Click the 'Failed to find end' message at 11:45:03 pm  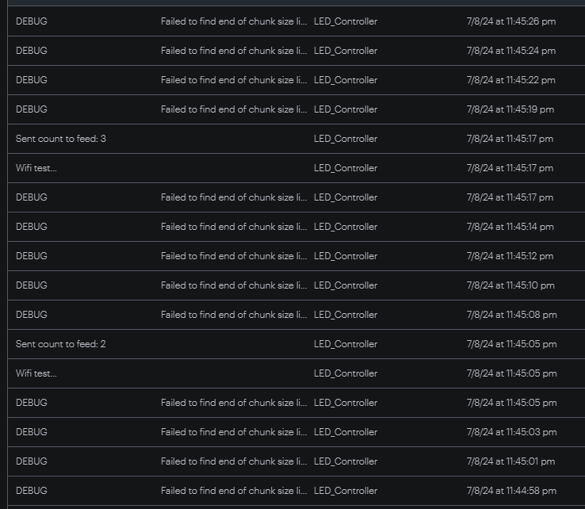click(x=234, y=432)
